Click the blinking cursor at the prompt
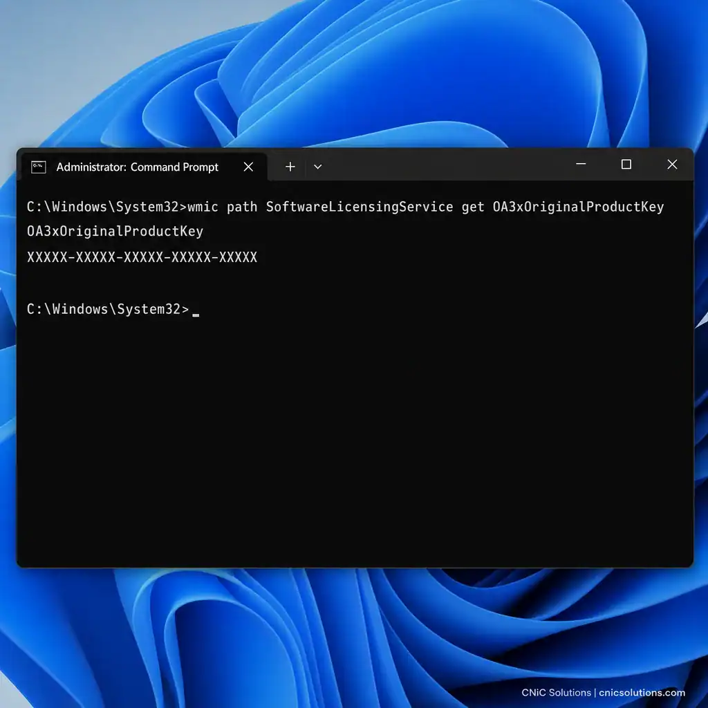This screenshot has height=708, width=708. pos(196,315)
